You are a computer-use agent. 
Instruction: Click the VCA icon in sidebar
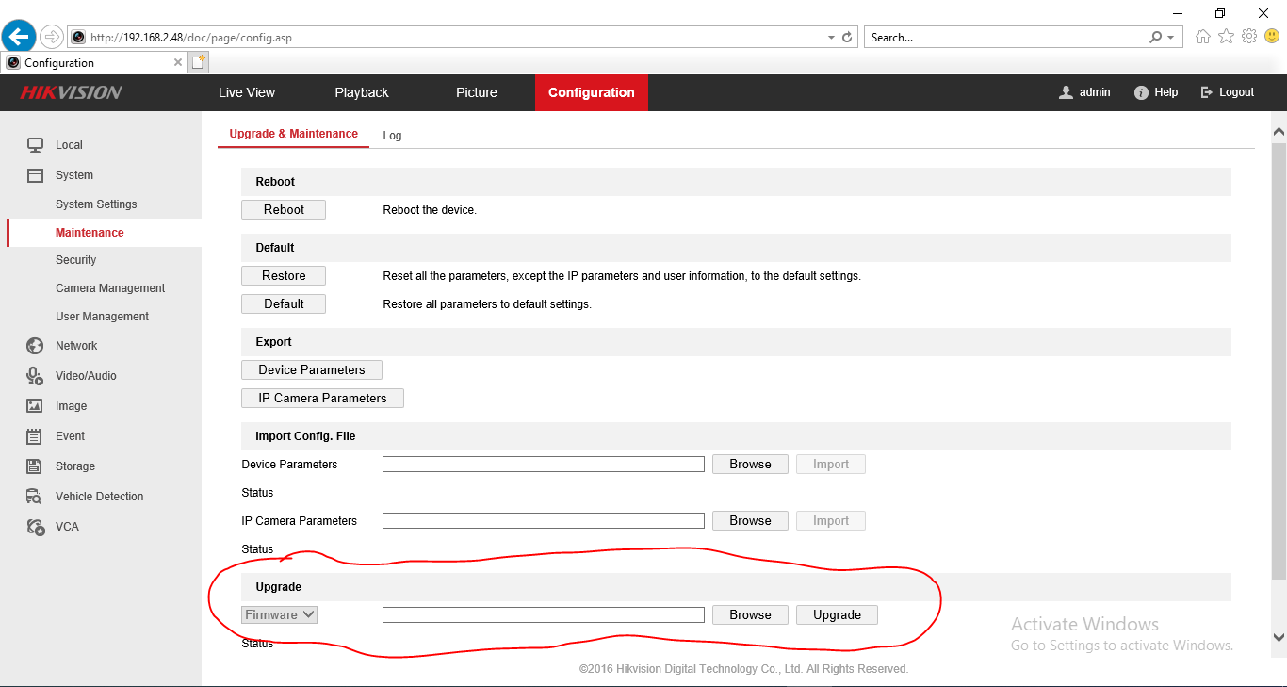click(x=35, y=527)
